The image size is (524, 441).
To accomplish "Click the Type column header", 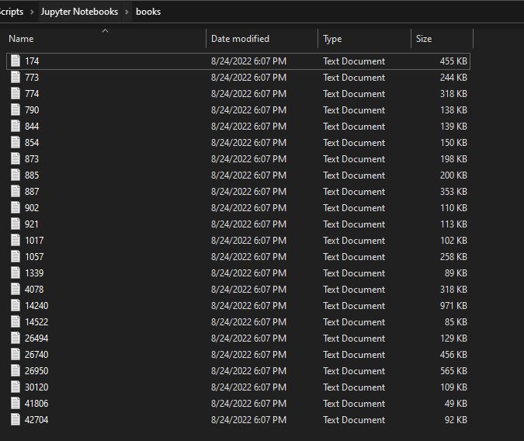I will [332, 39].
